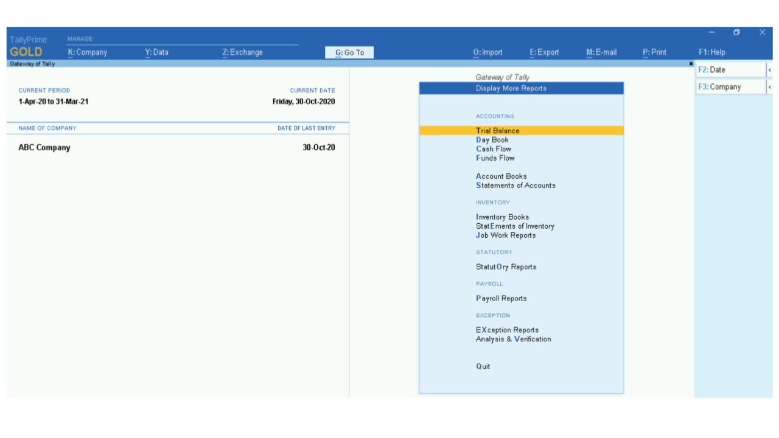Click current period 1-Apr-20 to 31-Mar-21
Screen dimensions: 779x438
[54, 102]
